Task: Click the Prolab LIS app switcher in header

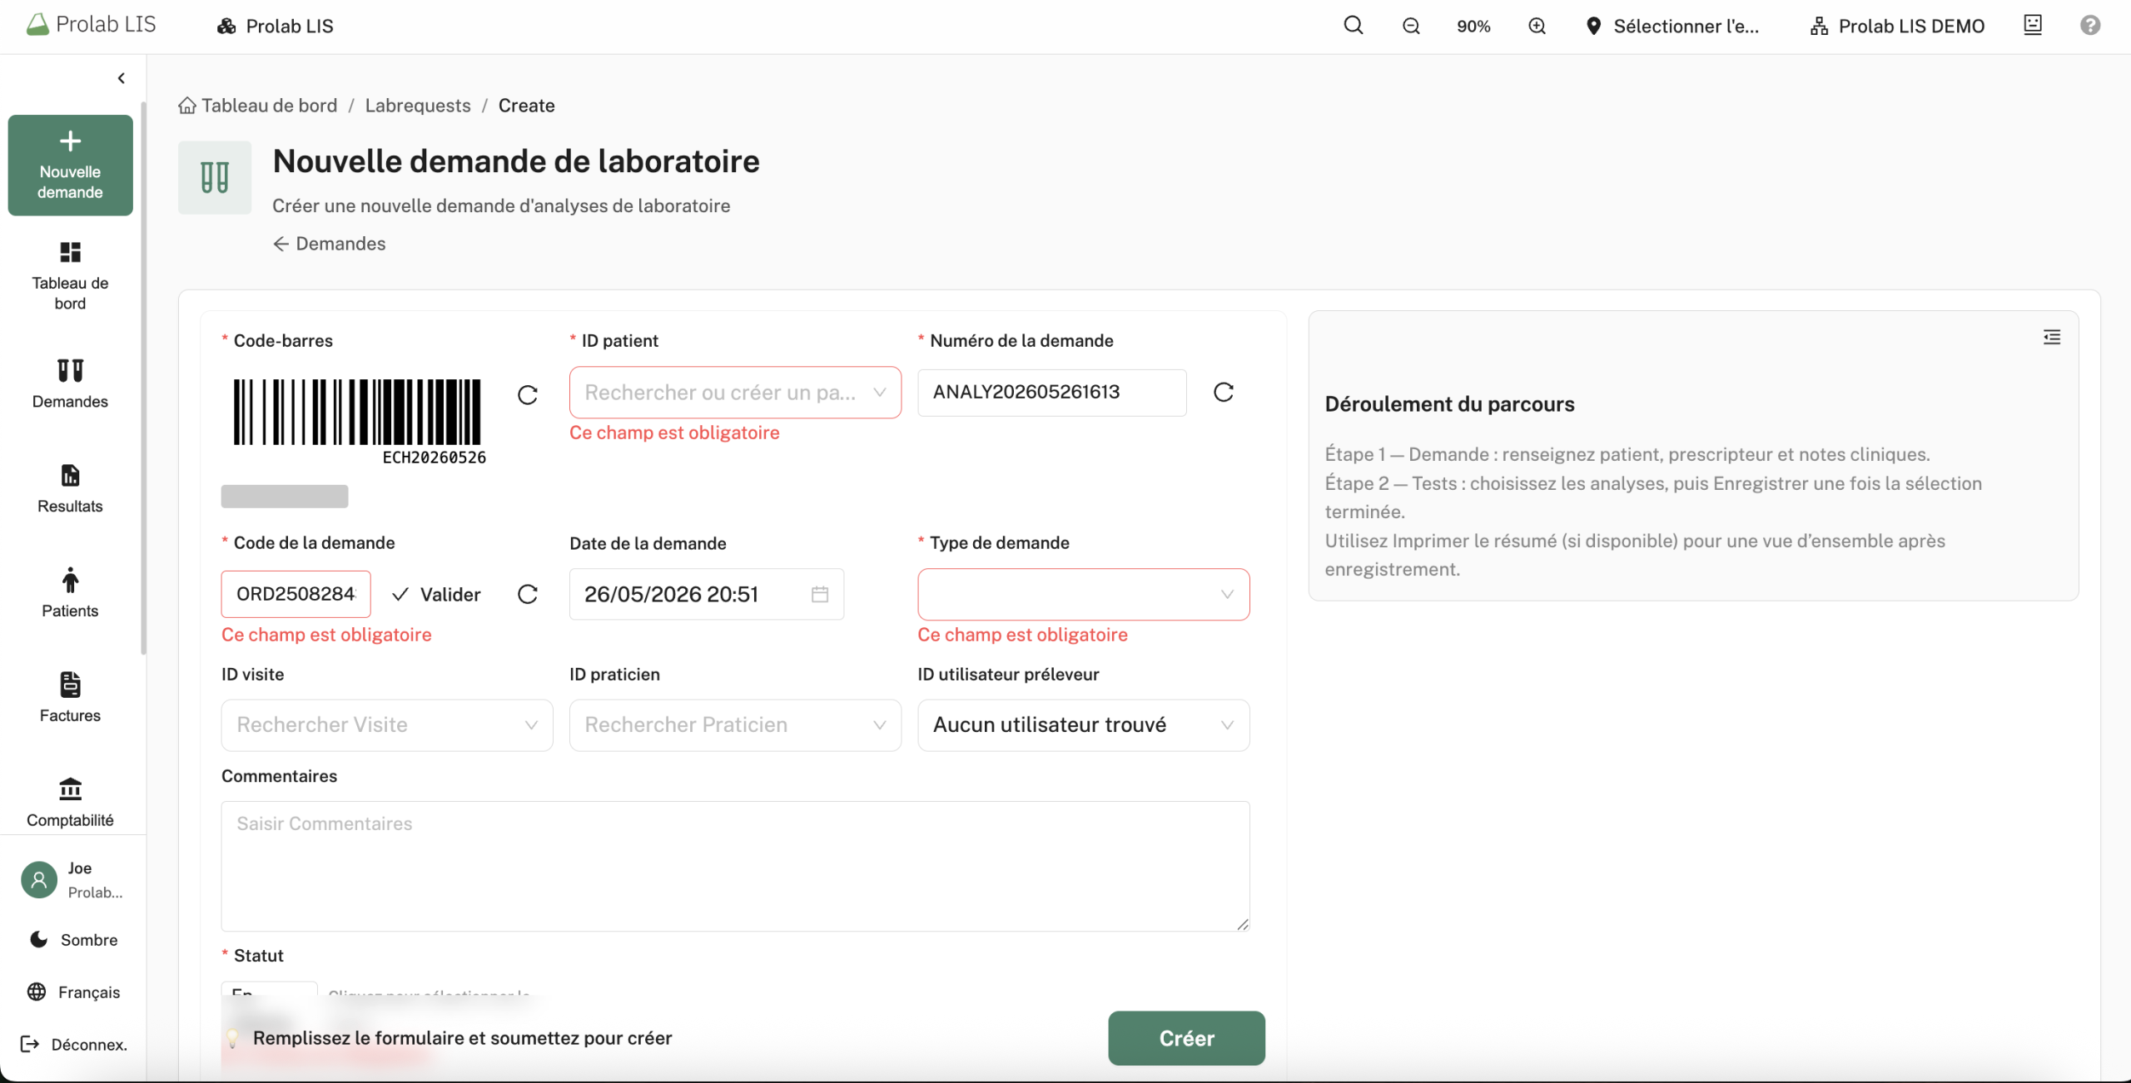Action: coord(276,26)
